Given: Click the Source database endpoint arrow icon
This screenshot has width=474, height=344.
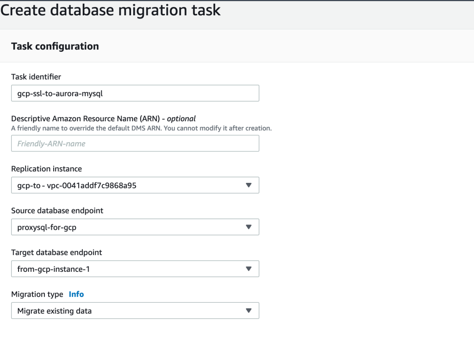Looking at the screenshot, I should coord(249,227).
